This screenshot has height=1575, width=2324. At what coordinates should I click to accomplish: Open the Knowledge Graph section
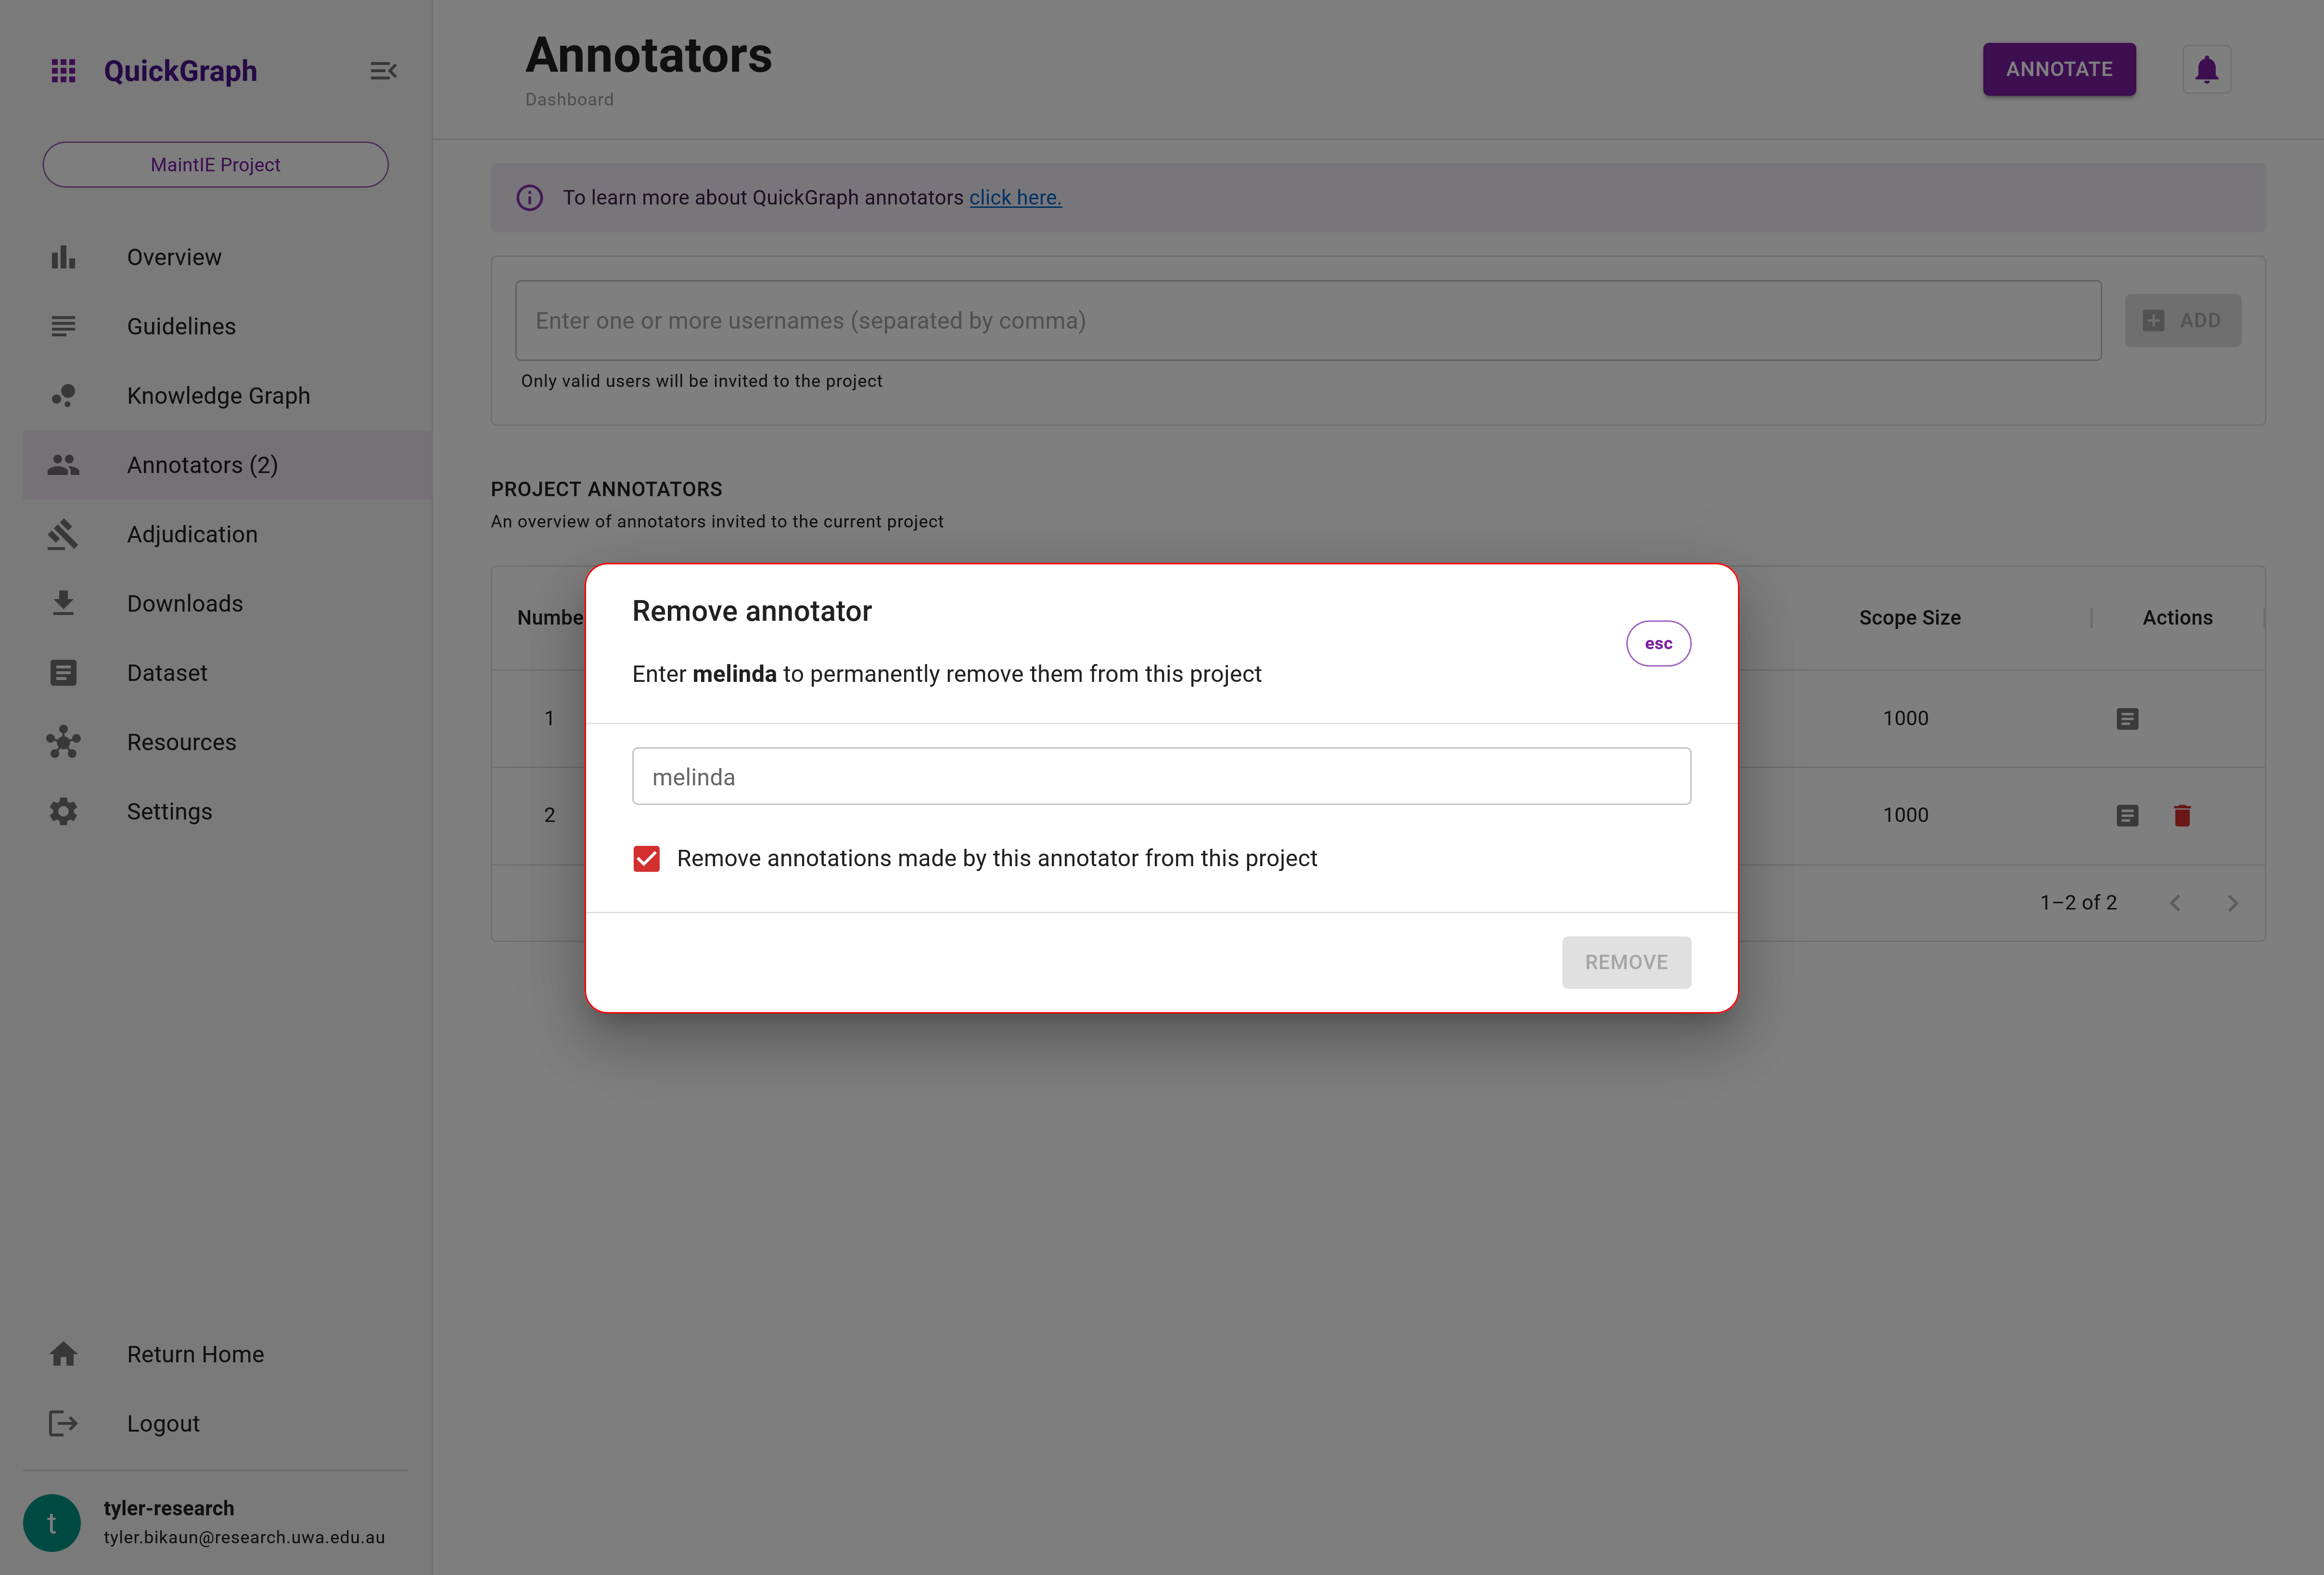click(63, 395)
